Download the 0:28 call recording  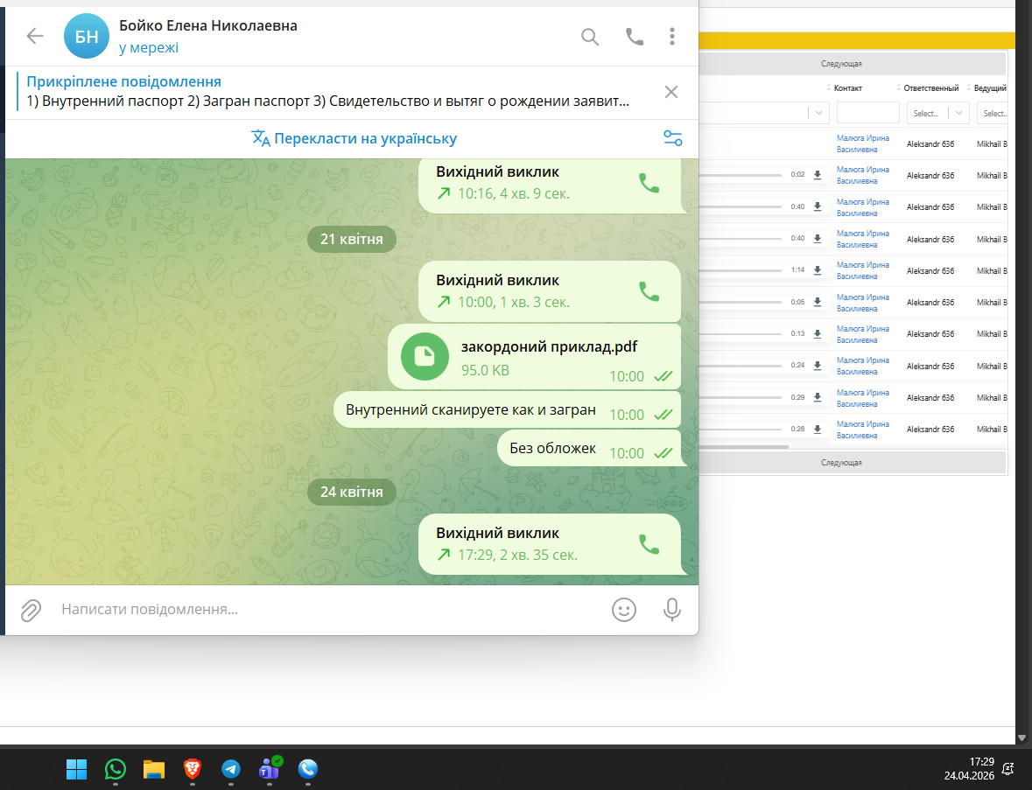click(x=818, y=429)
